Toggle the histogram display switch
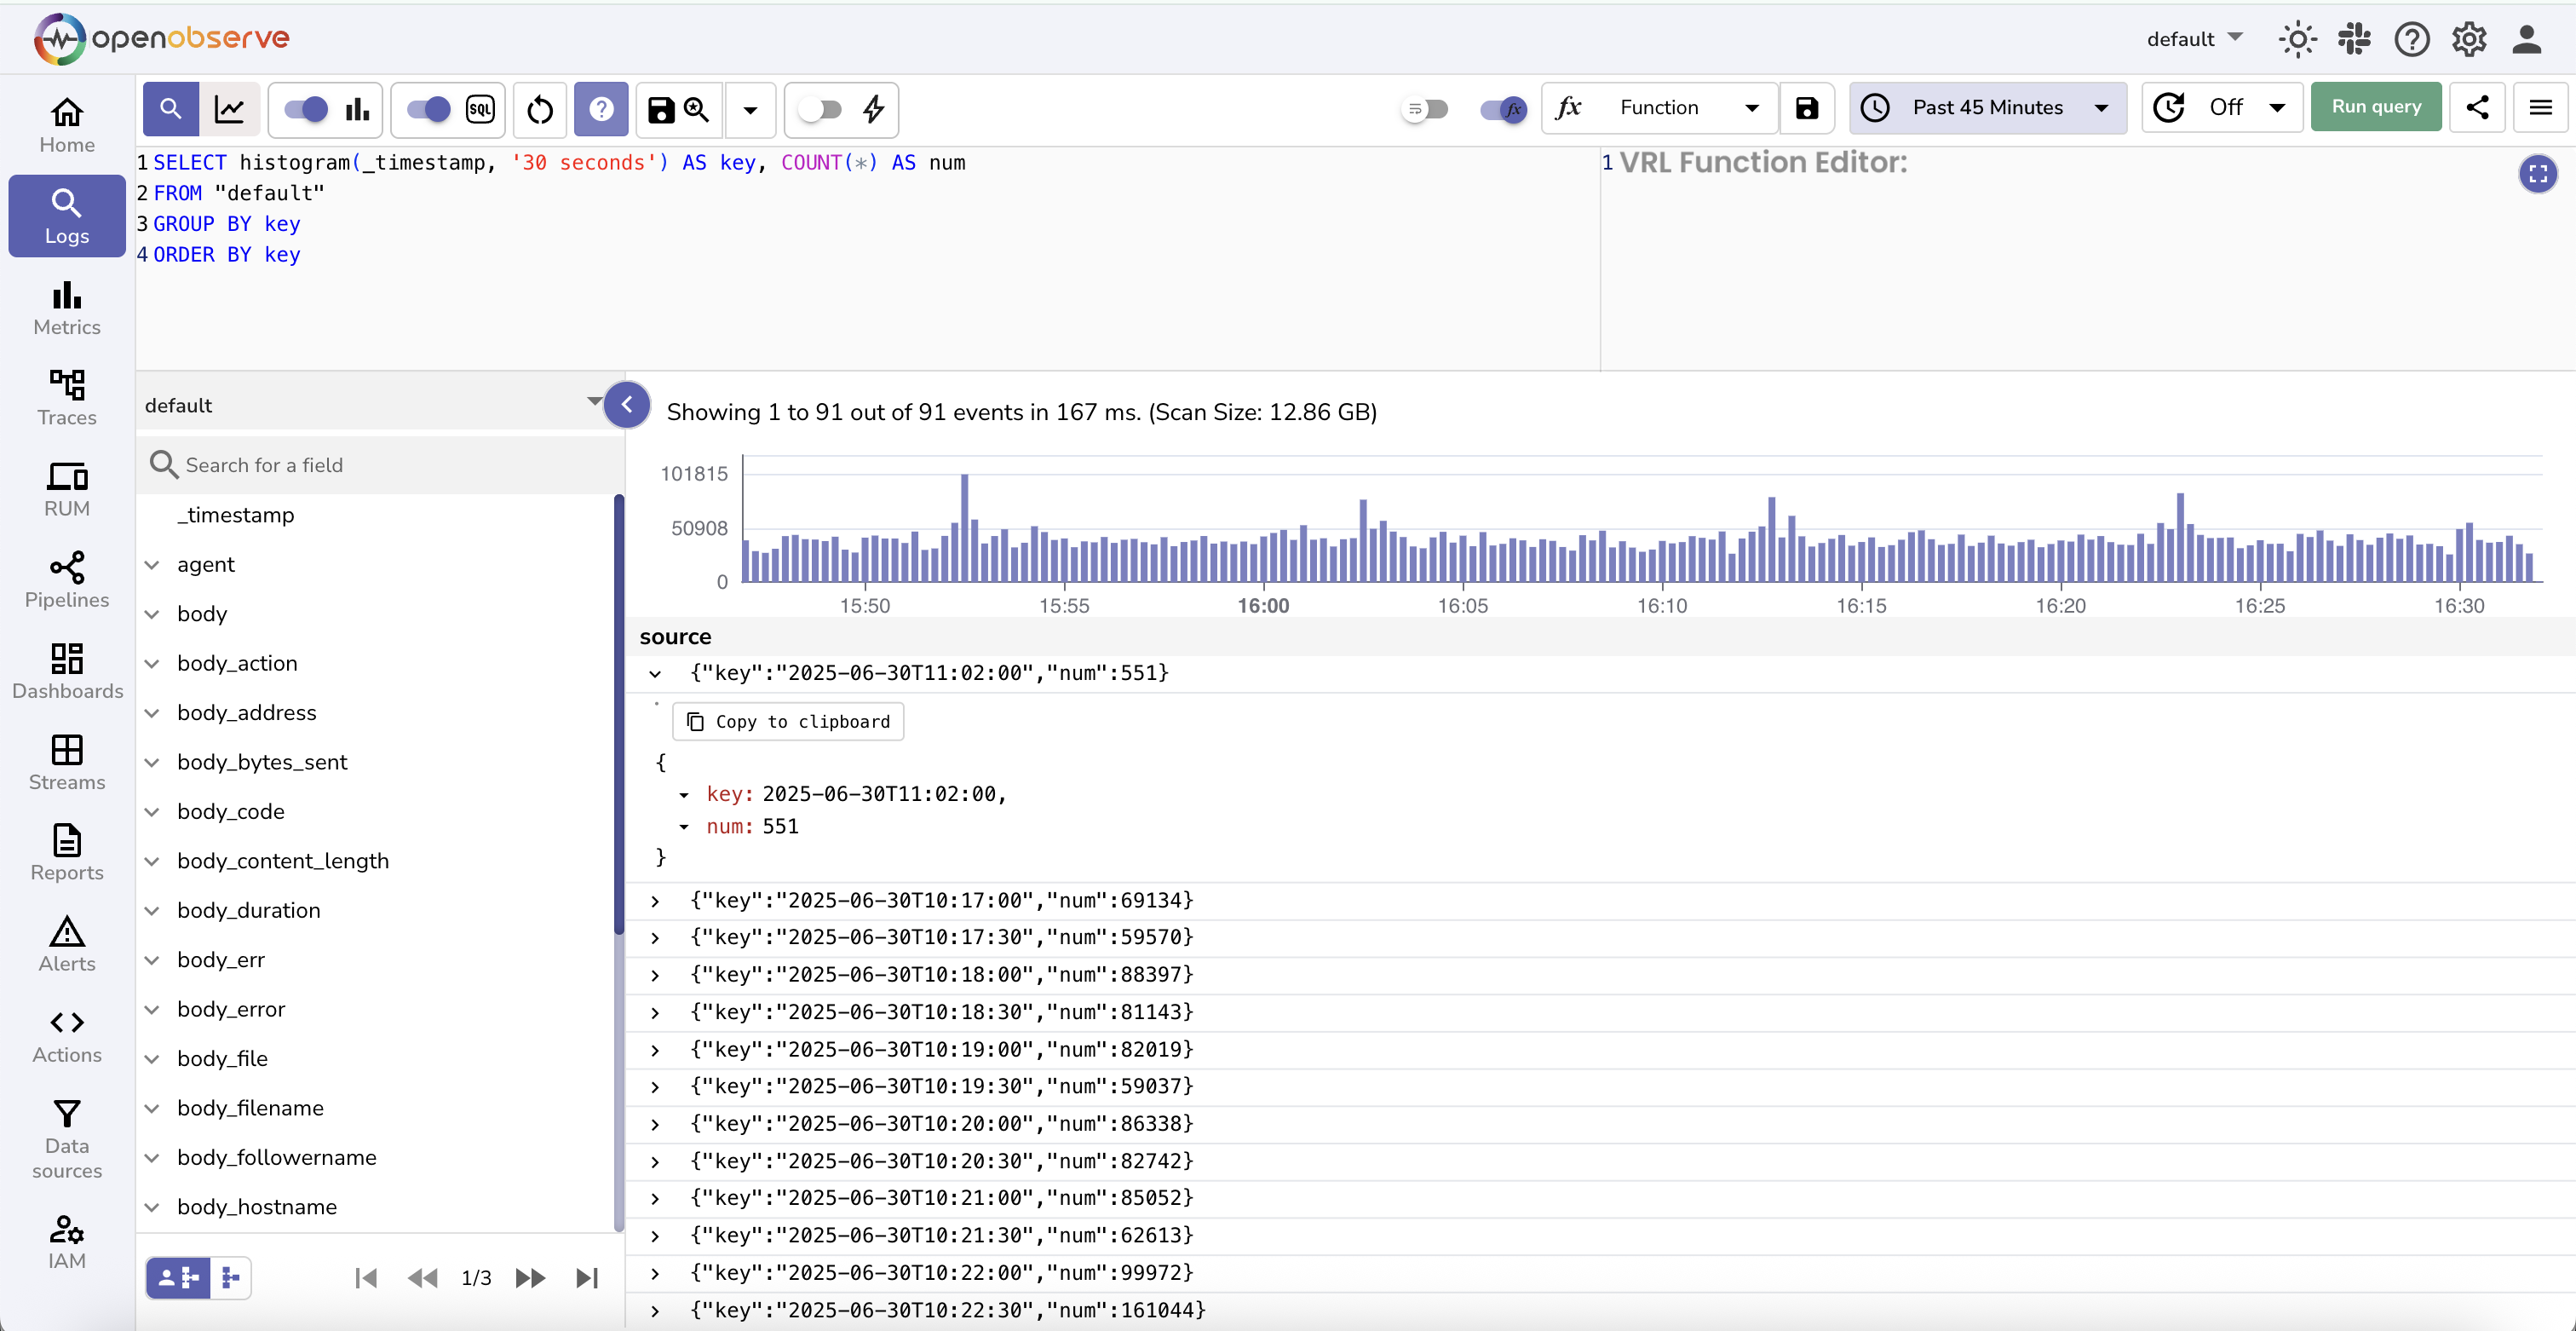 coord(306,109)
